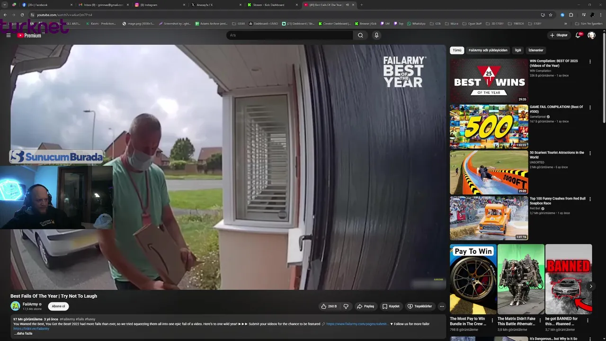Open options for he got BANNED short
The height and width of the screenshot is (341, 606).
pos(588,320)
